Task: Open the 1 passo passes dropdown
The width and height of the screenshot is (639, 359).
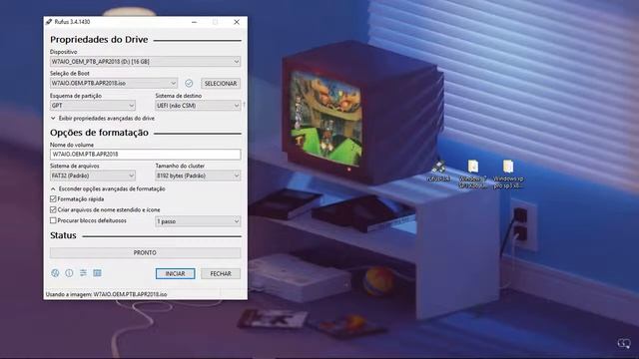Action: point(198,221)
